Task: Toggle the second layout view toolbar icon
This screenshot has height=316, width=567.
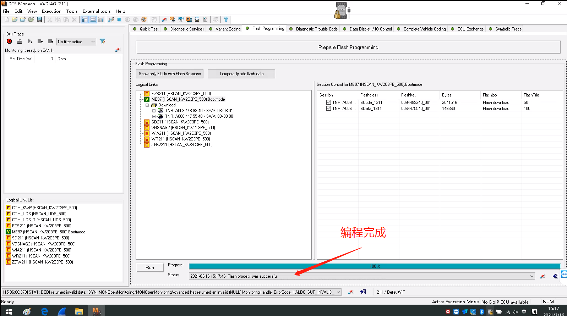Action: (93, 20)
